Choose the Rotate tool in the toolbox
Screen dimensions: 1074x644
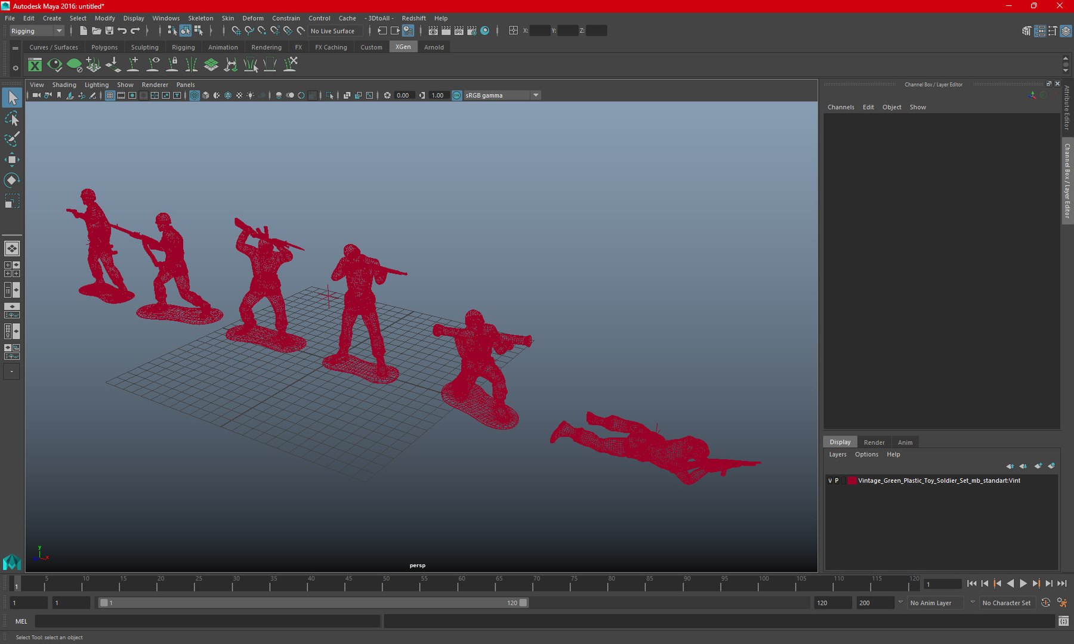12,180
